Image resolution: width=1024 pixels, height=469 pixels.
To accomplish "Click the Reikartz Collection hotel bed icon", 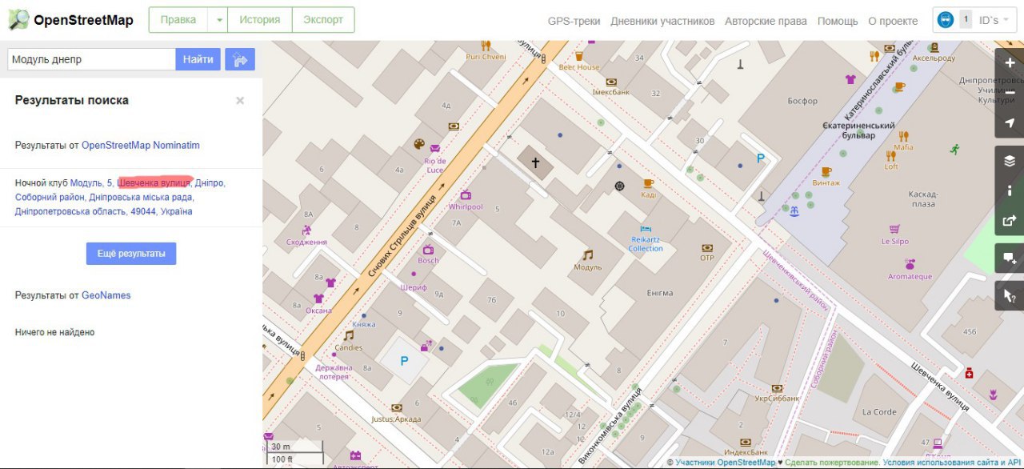I will (x=646, y=229).
